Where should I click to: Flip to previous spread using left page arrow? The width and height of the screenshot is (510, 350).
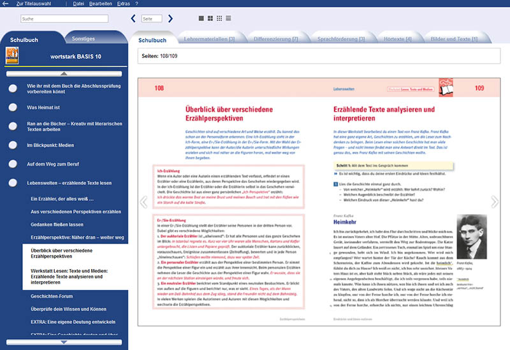143,202
